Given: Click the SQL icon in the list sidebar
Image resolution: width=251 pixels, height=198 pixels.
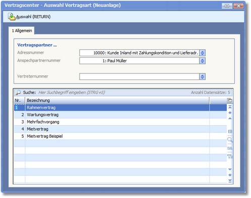Looking at the screenshot, I should tap(230, 148).
